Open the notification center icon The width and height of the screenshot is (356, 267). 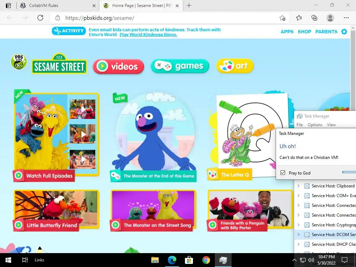click(345, 260)
